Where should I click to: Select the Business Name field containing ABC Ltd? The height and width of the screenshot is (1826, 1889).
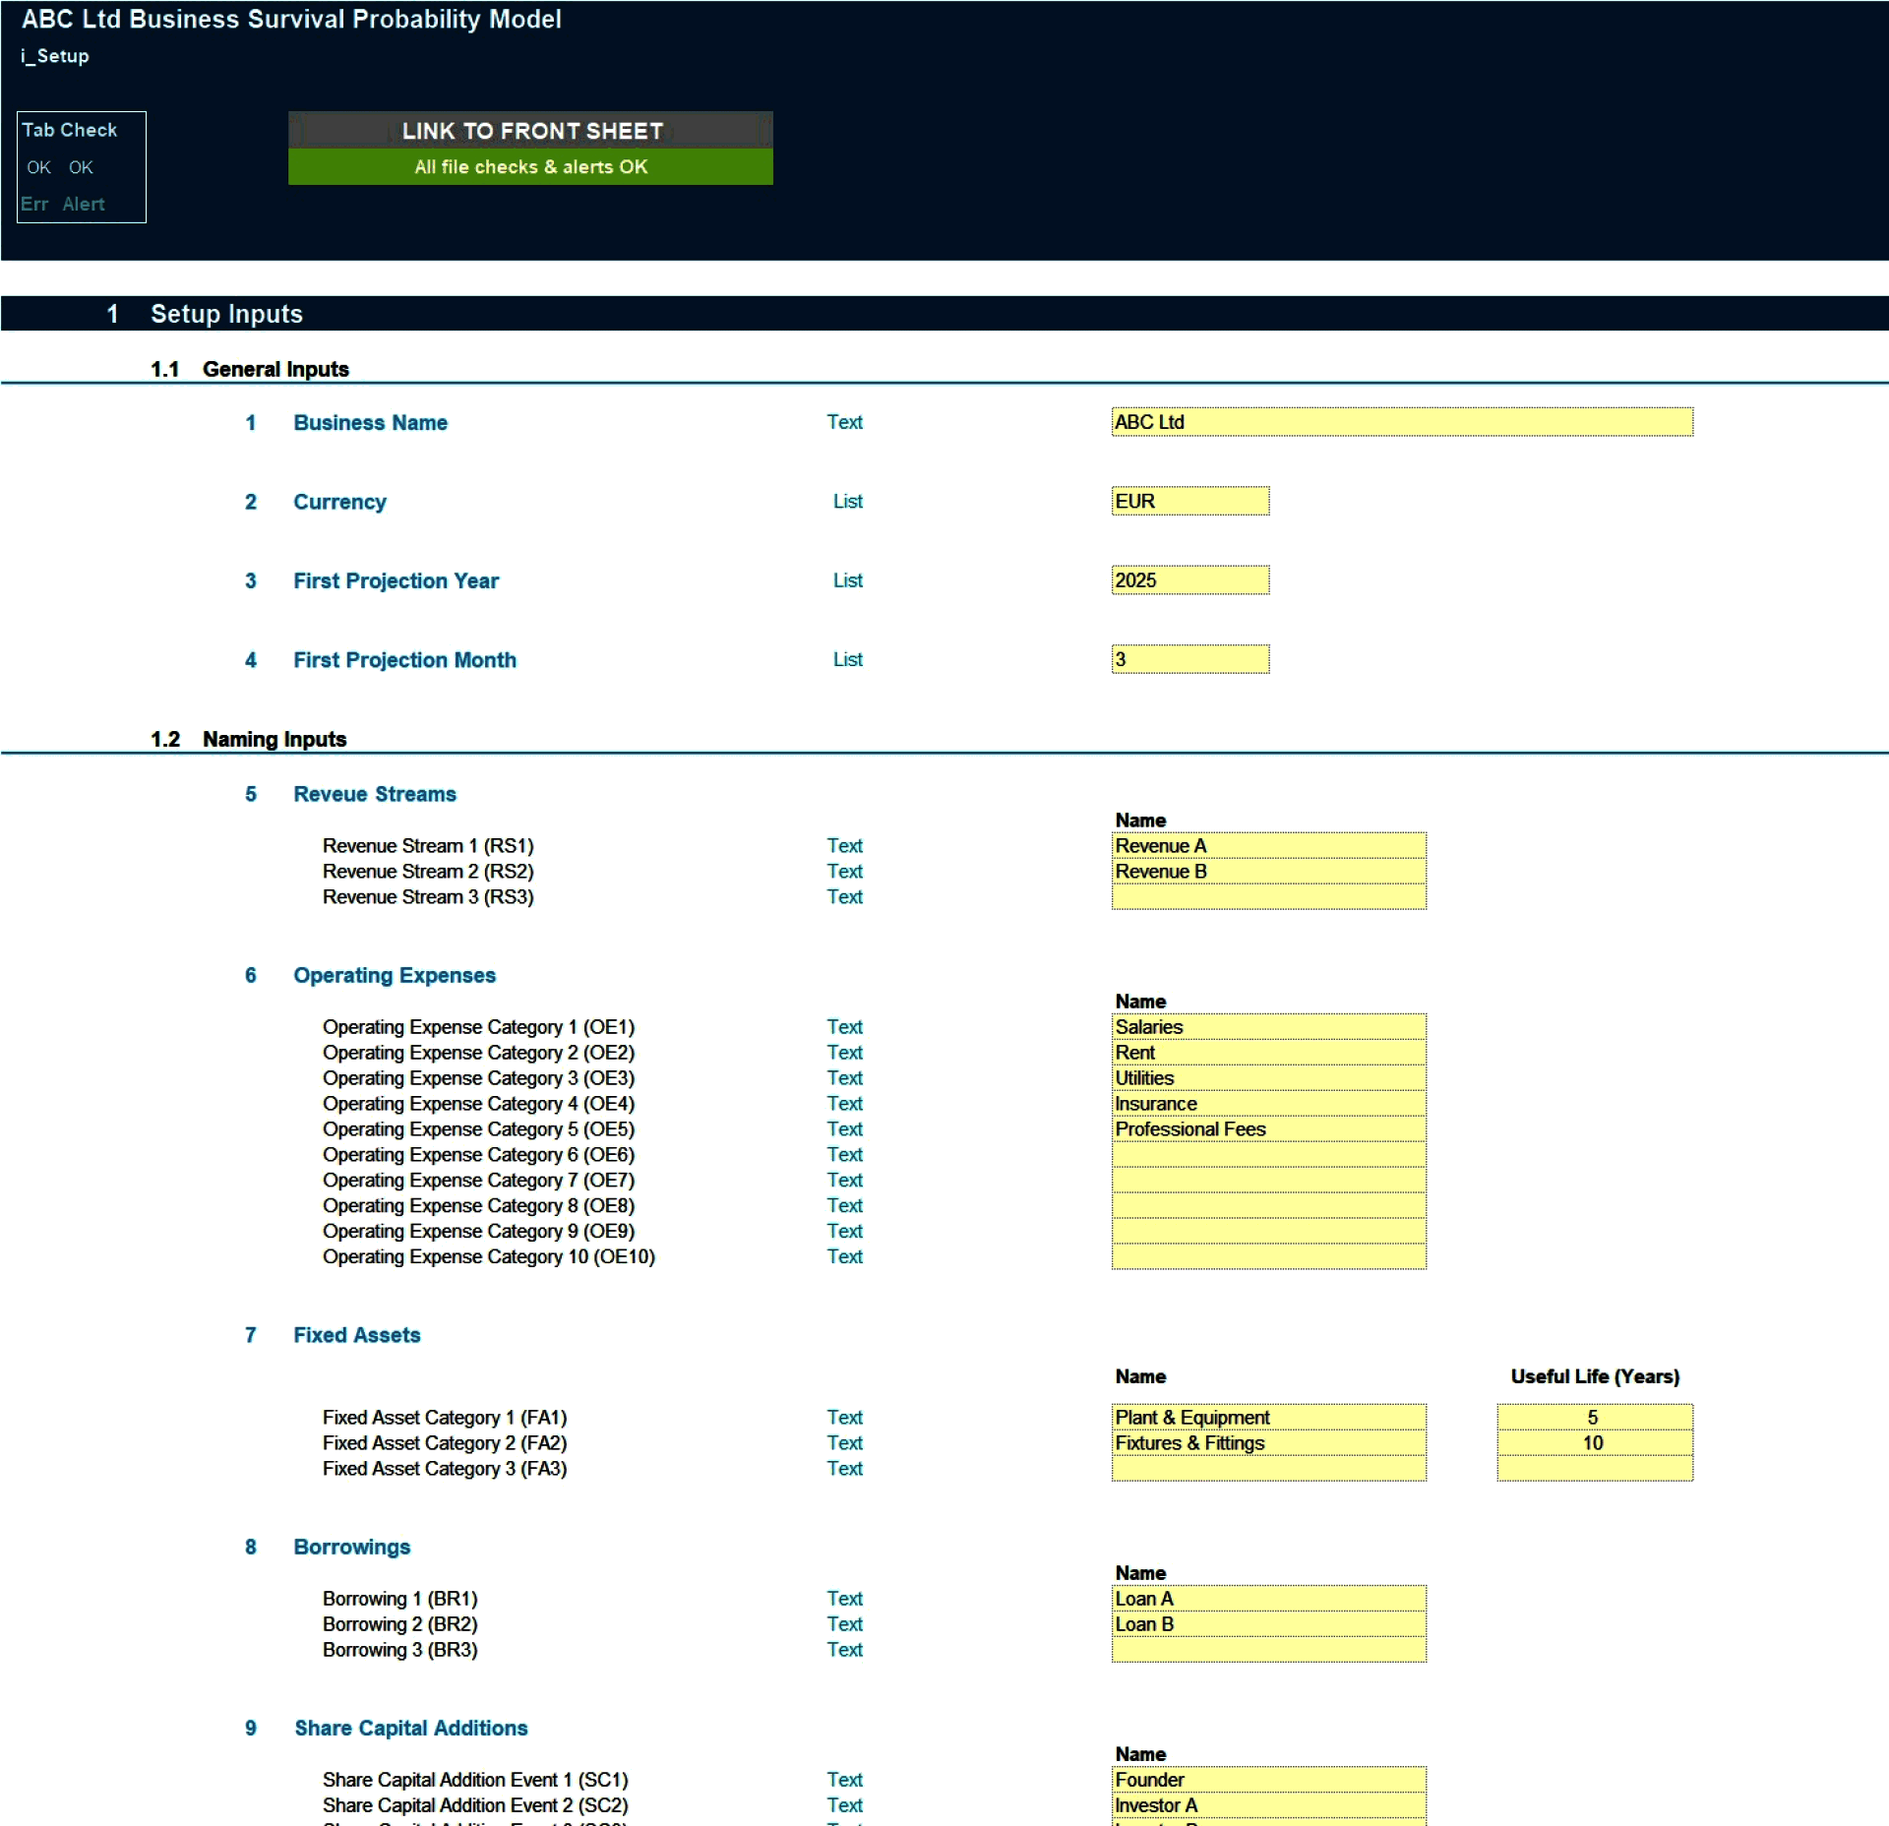(x=1401, y=421)
